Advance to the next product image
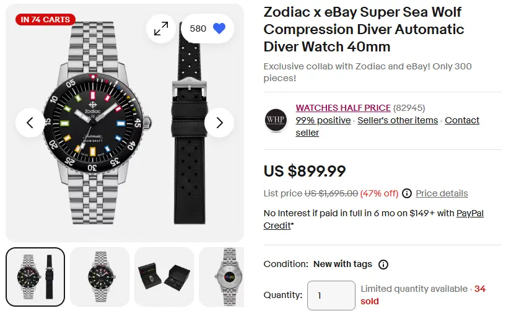This screenshot has width=506, height=316. (x=219, y=123)
